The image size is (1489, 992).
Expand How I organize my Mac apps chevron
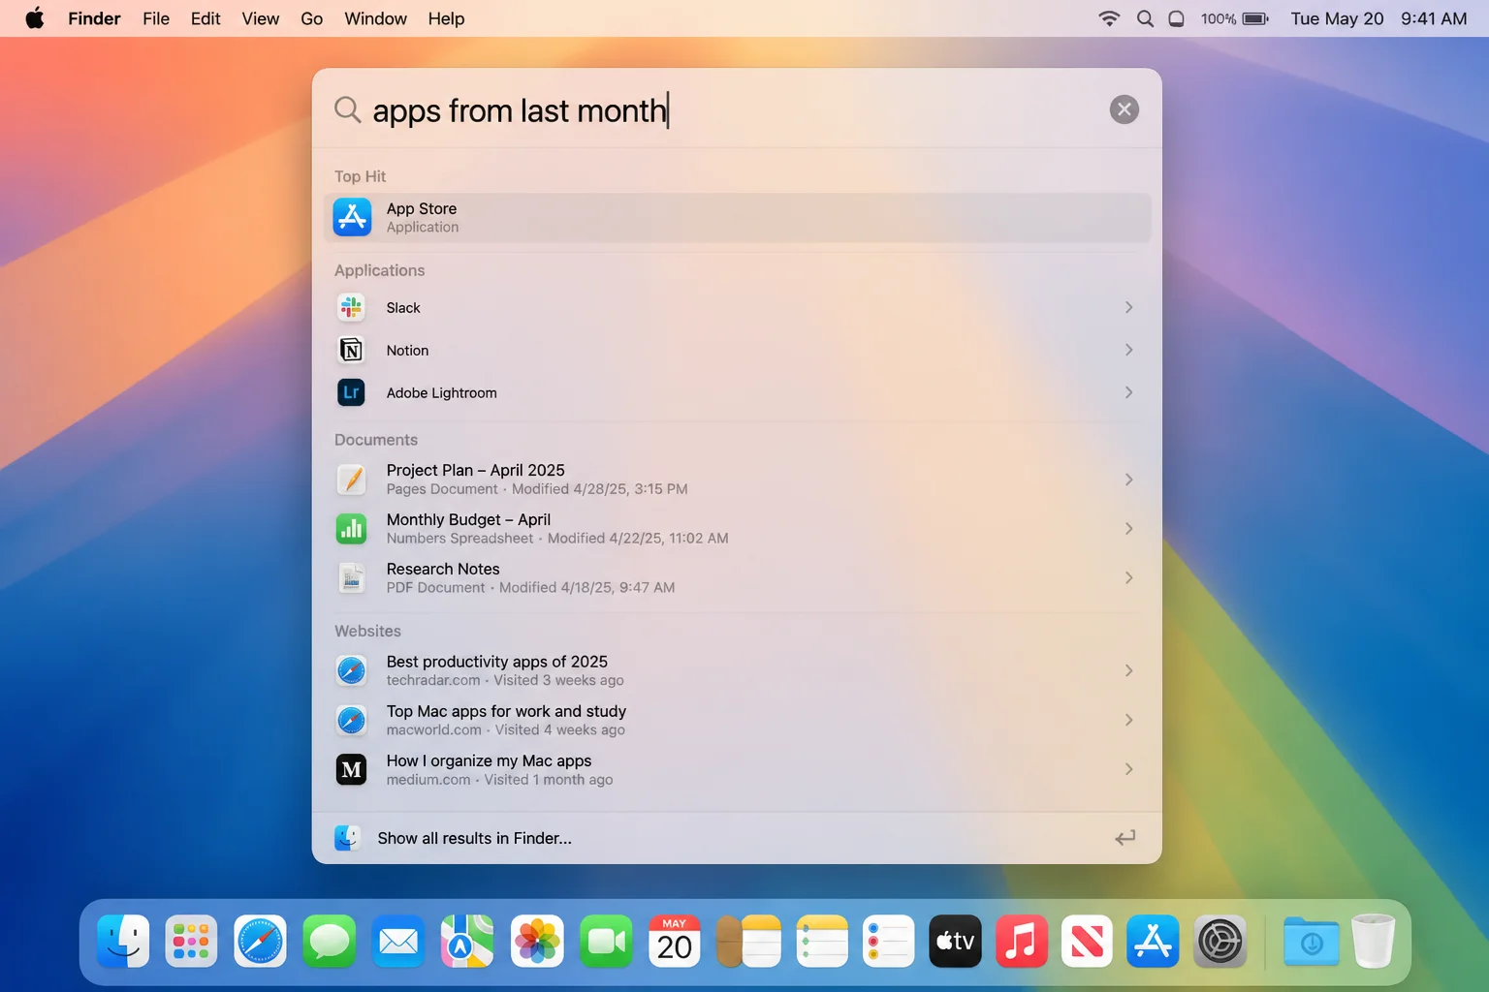pos(1128,769)
